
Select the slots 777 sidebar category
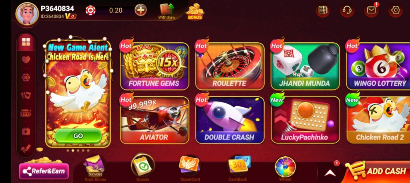(x=26, y=113)
